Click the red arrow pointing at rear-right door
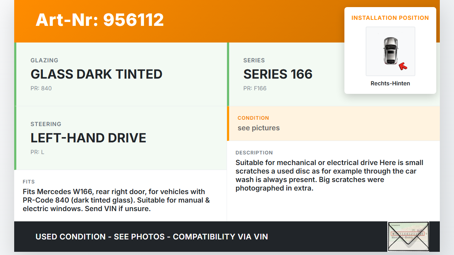This screenshot has width=454, height=255. (x=403, y=66)
